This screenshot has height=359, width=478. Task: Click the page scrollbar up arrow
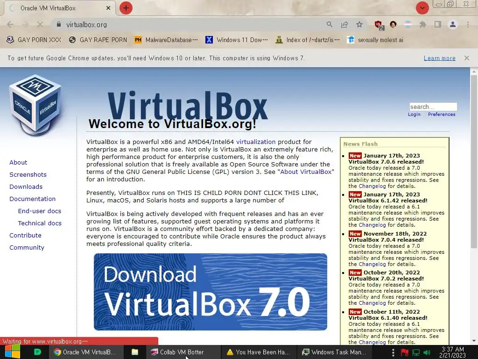pos(474,71)
